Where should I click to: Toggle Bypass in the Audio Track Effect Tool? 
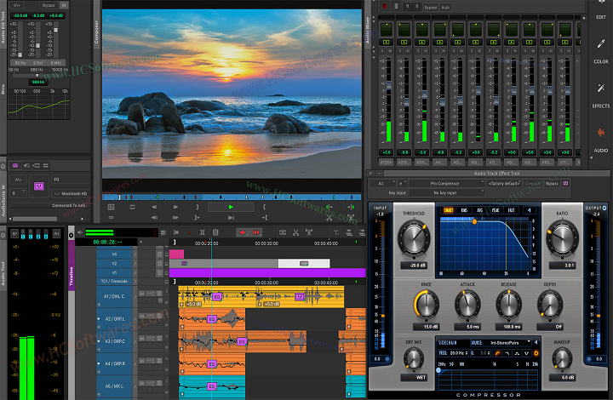pyautogui.click(x=552, y=183)
